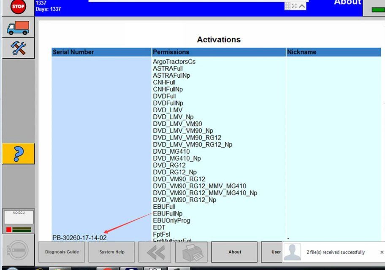
Task: Dismiss the files received notification
Action: pos(382,252)
